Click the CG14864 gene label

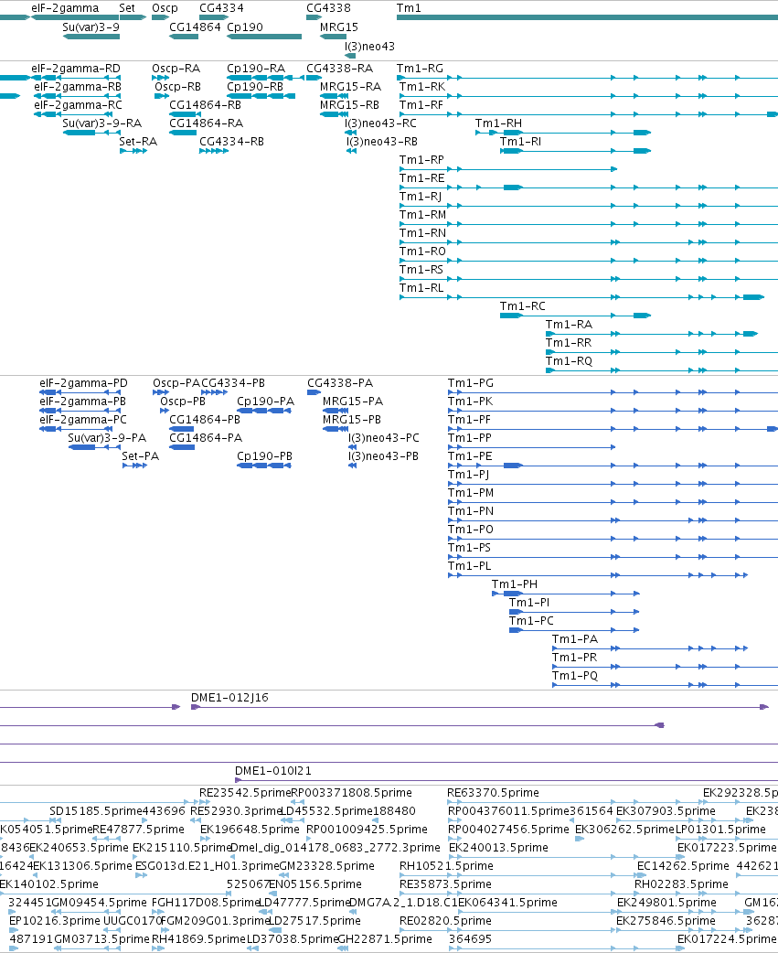(x=195, y=27)
